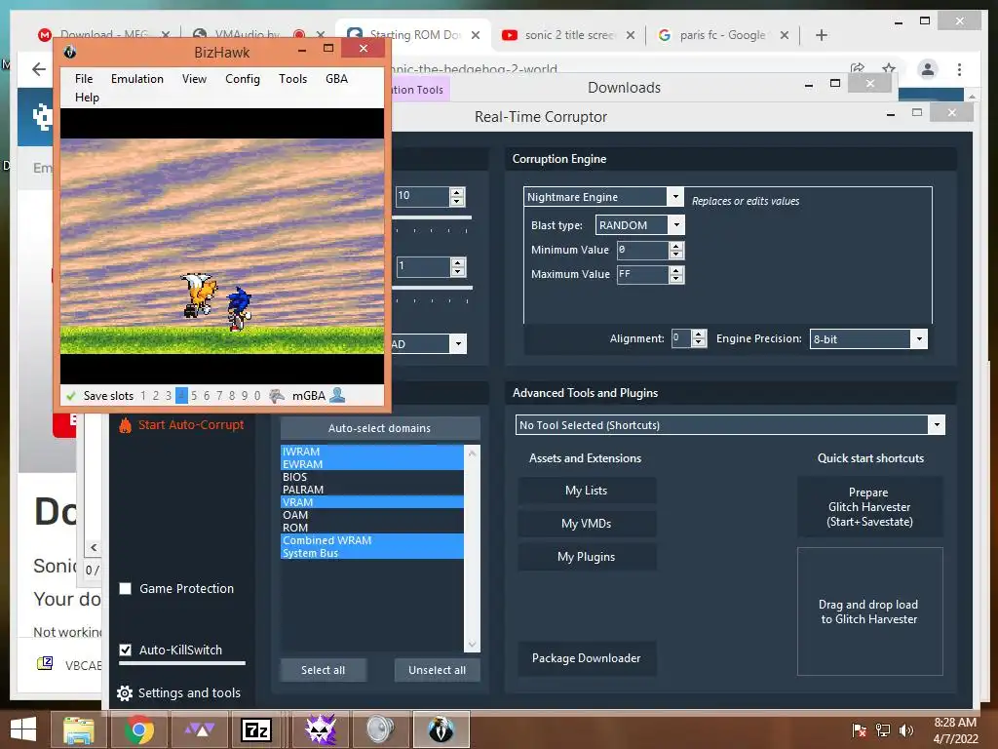Image resolution: width=998 pixels, height=749 pixels.
Task: Switch to BizHawk taskbar icon
Action: pos(441,729)
